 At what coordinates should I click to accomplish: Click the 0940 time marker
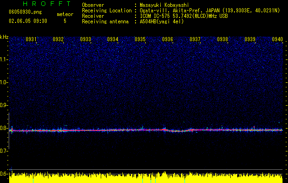tap(277, 39)
